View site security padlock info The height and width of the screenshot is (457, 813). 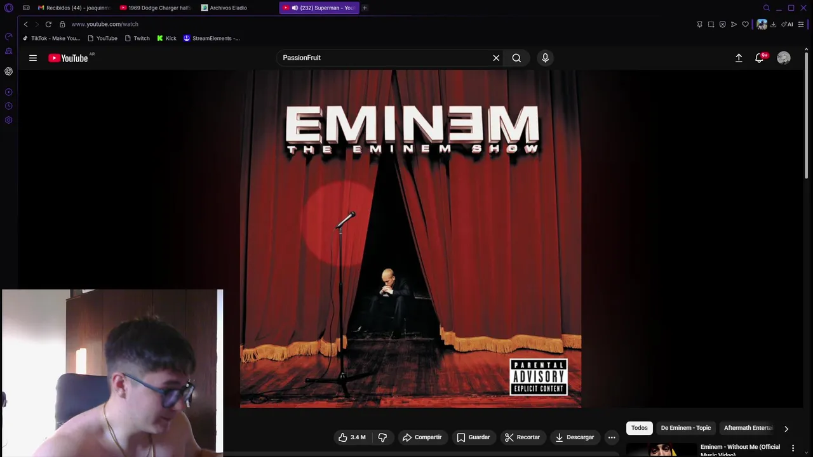pyautogui.click(x=62, y=24)
